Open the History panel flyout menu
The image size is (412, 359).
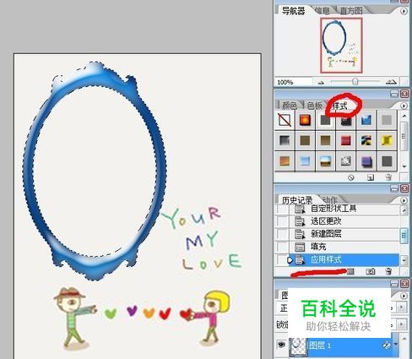coord(404,200)
